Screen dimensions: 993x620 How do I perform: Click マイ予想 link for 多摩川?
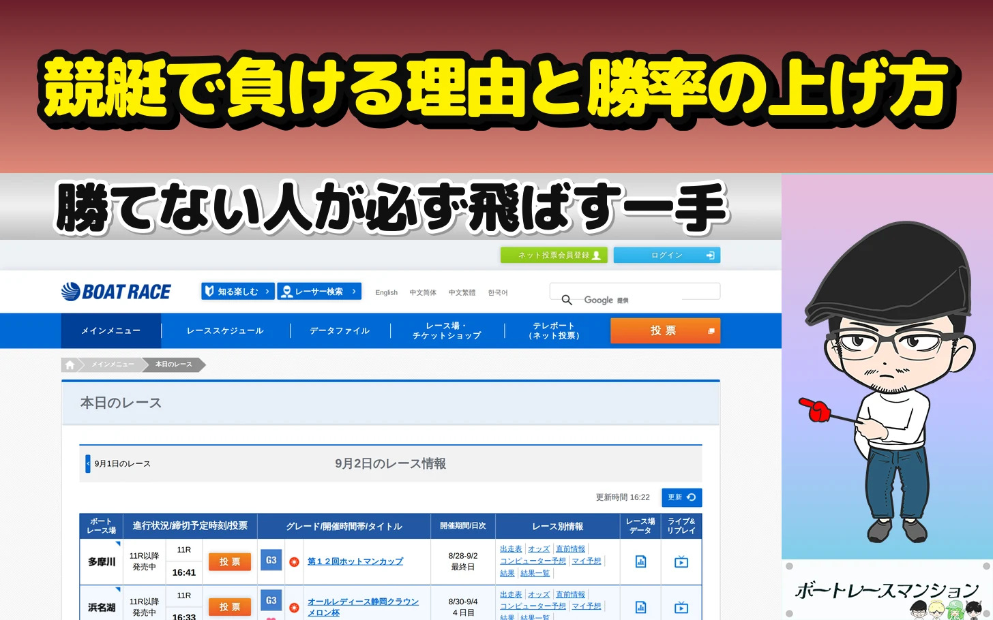click(587, 561)
